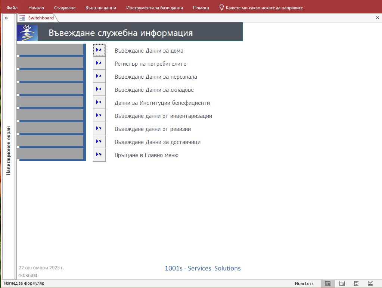The width and height of the screenshot is (382, 288).
Task: Open Въвеждане Данни за доставчици with its arrow button
Action: 99,142
